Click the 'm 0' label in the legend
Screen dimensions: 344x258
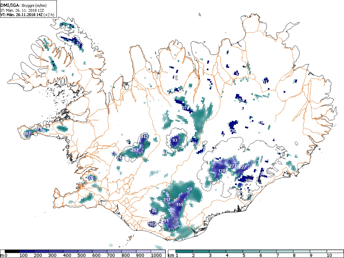(x=4, y=256)
